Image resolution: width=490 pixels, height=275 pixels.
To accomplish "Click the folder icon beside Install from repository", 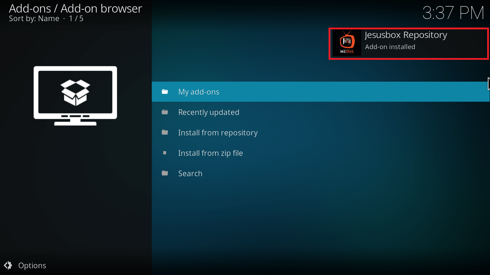I will click(x=165, y=132).
